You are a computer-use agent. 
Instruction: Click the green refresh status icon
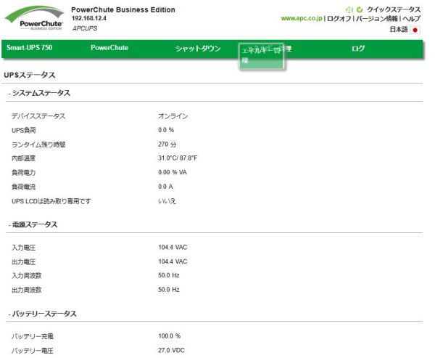[360, 9]
